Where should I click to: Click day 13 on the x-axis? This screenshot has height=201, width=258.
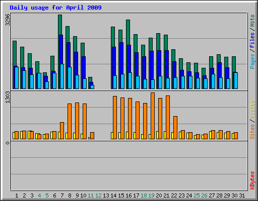pos(106,195)
